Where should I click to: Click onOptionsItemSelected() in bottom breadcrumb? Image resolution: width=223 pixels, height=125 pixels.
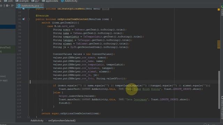[62, 120]
